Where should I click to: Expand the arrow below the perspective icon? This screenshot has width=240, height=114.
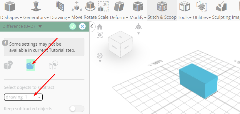tap(138, 33)
